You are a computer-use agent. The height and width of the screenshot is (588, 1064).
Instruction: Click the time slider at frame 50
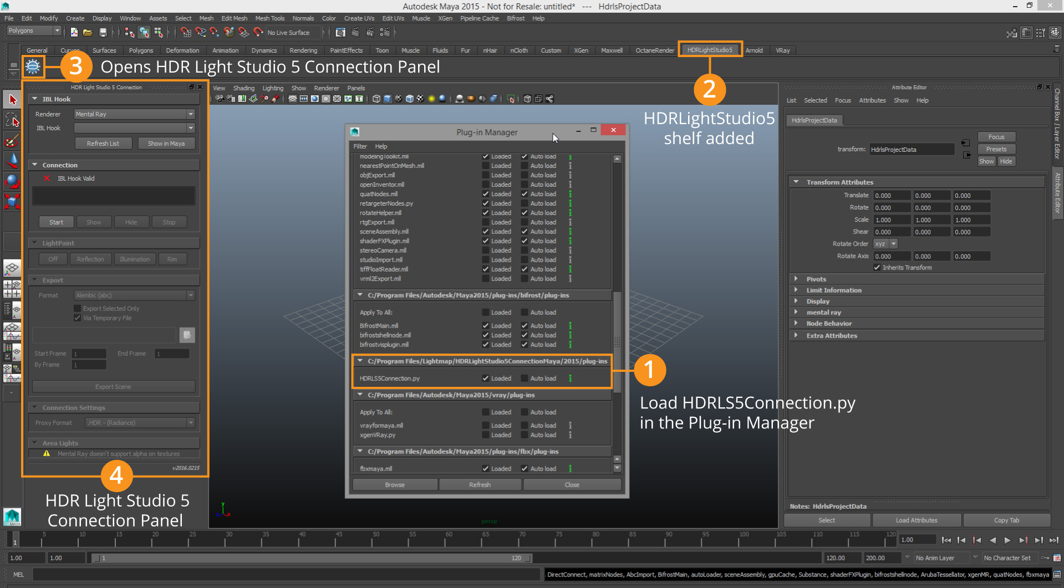pos(376,540)
